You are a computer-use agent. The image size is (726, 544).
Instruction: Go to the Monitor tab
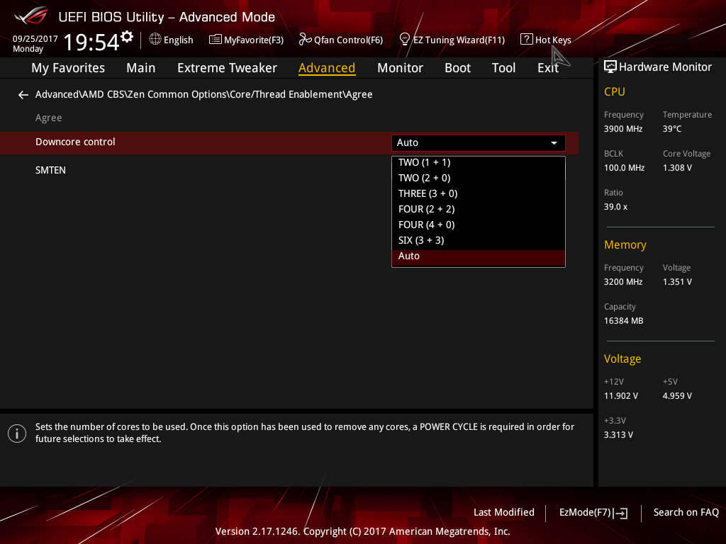point(400,68)
